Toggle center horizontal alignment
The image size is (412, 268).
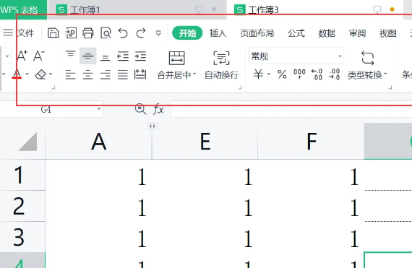click(x=87, y=75)
